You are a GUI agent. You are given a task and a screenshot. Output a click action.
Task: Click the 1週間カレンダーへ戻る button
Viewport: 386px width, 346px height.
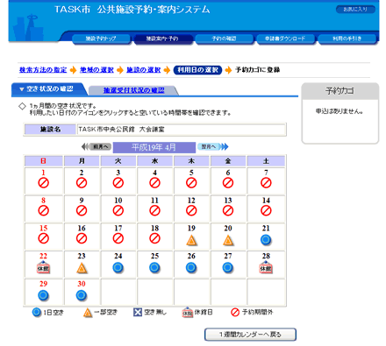tap(250, 335)
